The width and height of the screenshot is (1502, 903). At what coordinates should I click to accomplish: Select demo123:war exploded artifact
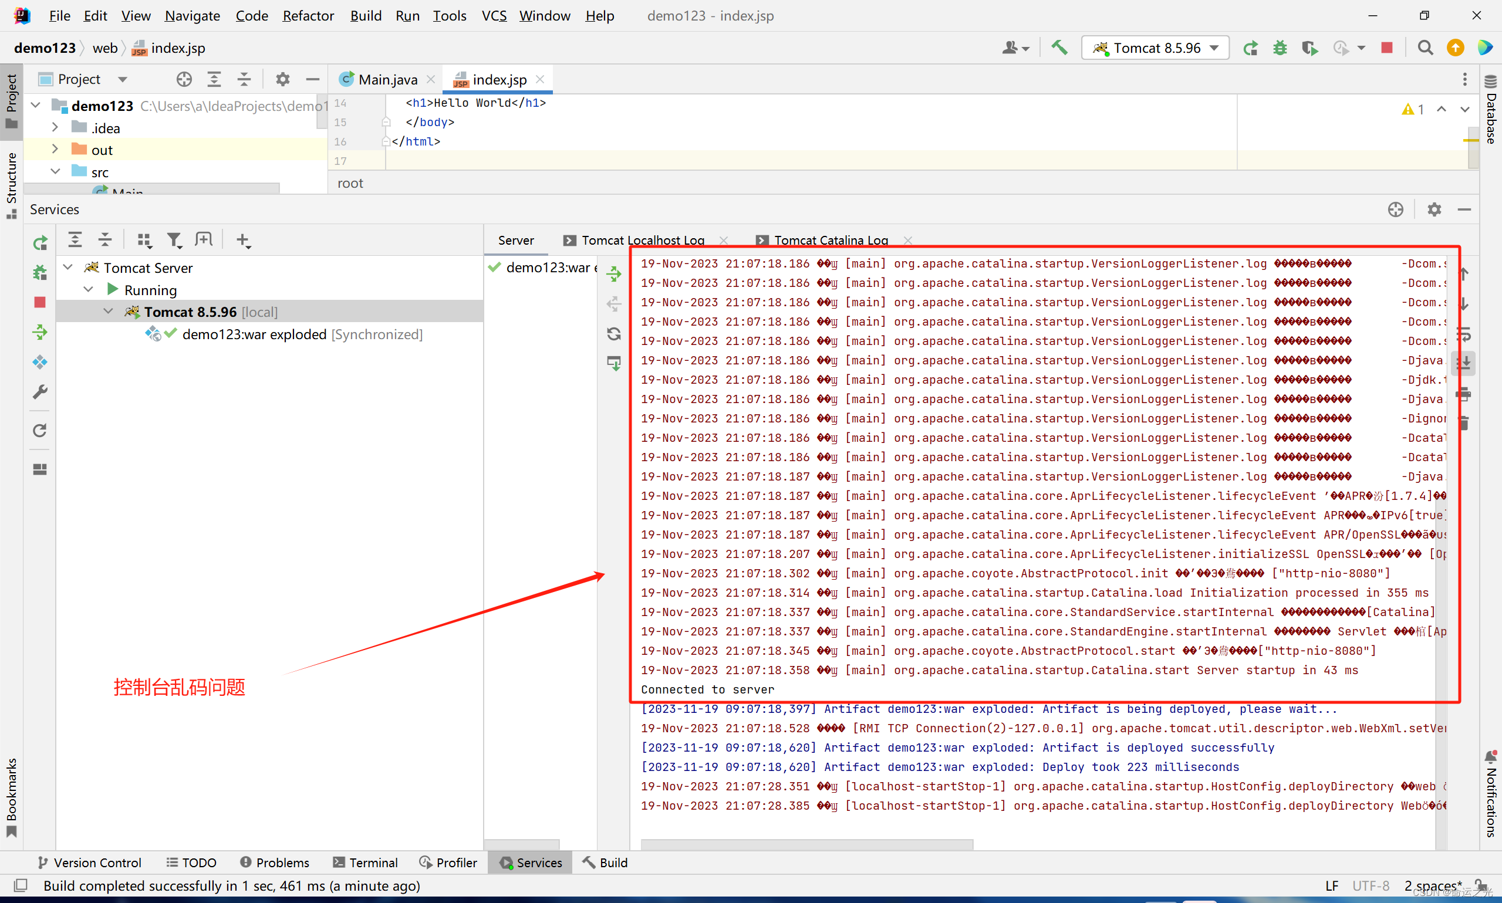(302, 334)
